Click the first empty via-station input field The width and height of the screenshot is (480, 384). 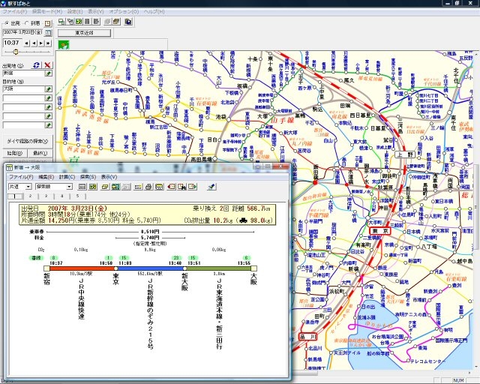tap(22, 97)
